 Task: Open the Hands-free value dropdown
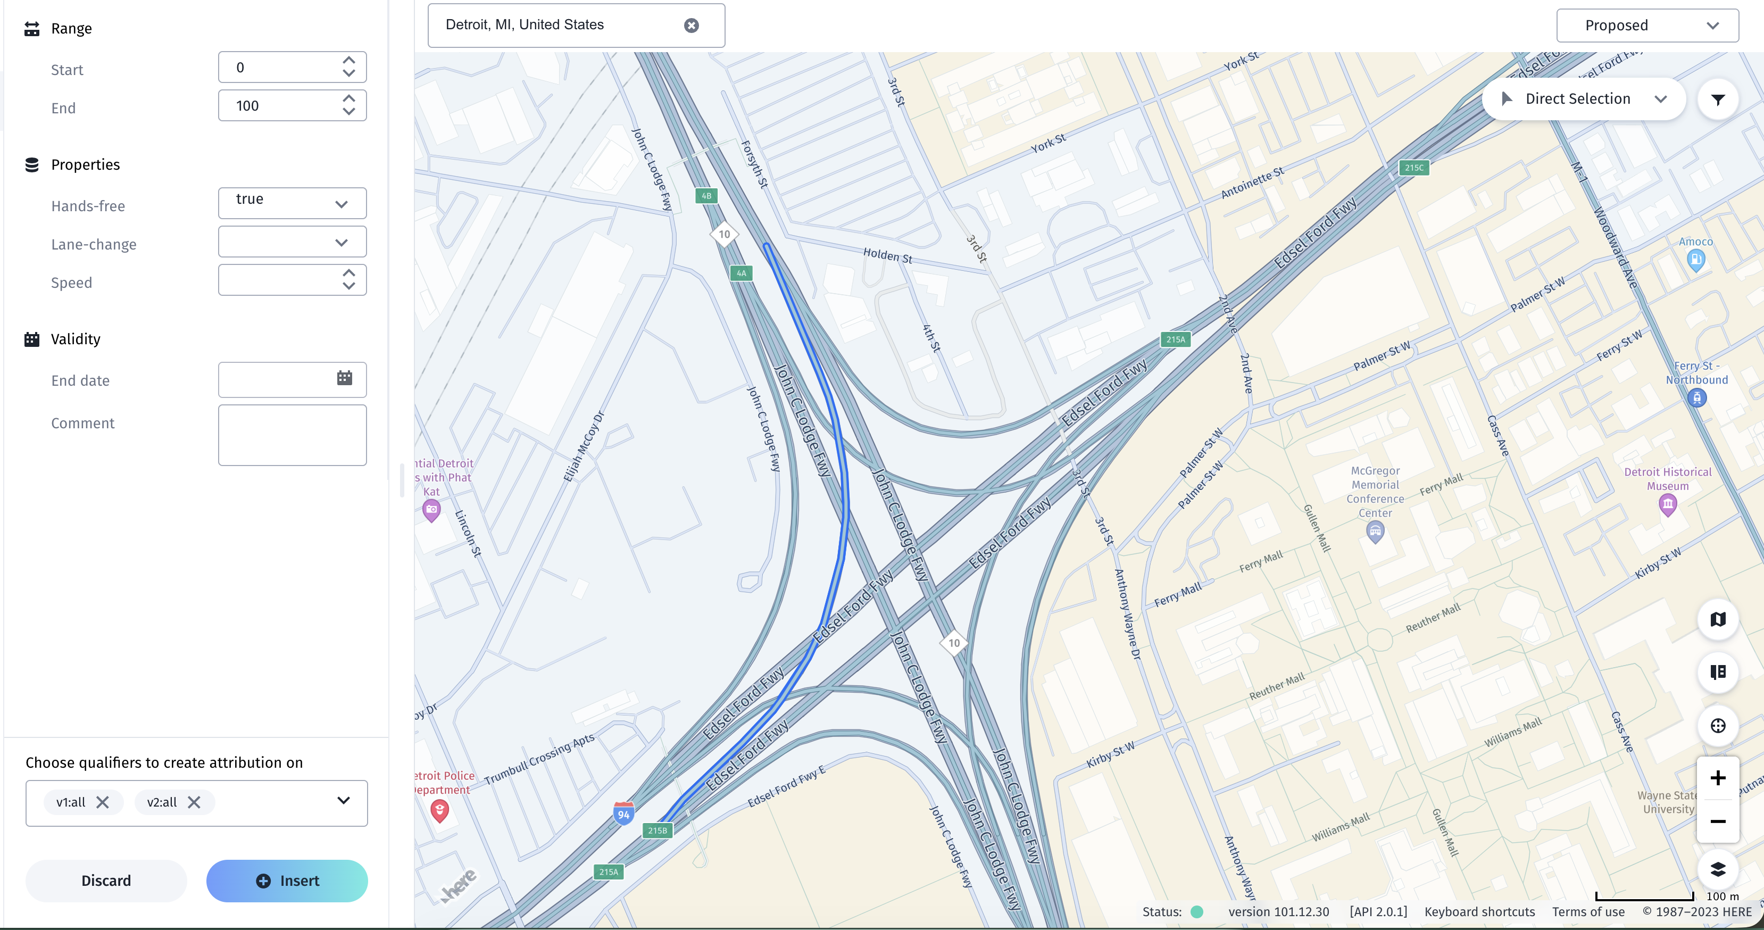click(x=292, y=203)
